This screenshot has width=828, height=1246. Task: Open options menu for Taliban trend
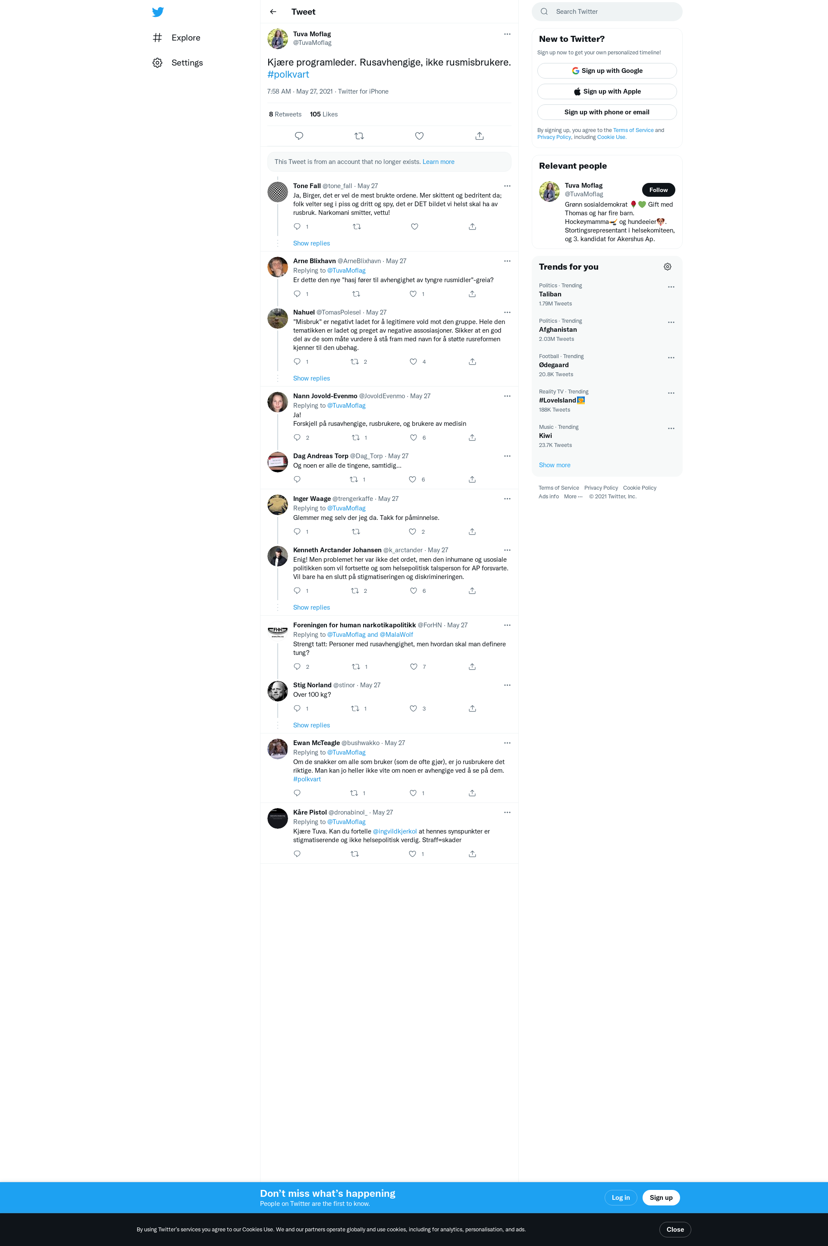coord(671,287)
